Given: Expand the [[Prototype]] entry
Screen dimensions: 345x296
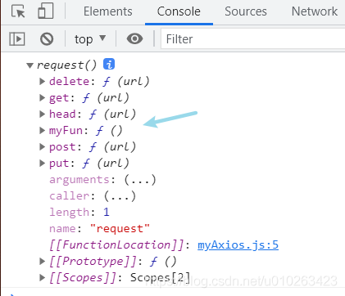Looking at the screenshot, I should (42, 261).
